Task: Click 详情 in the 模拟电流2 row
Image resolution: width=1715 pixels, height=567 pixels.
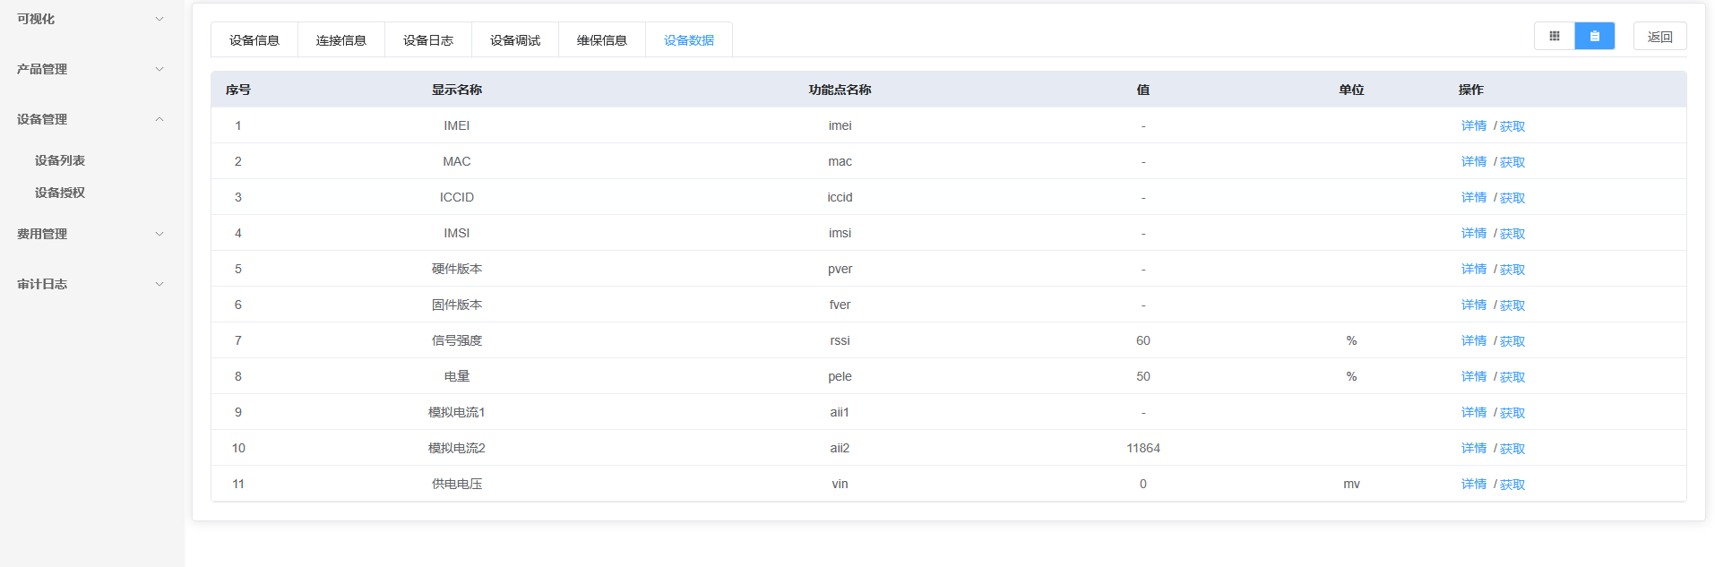Action: click(1474, 448)
